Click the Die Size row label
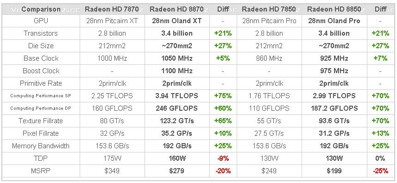 [x=41, y=46]
